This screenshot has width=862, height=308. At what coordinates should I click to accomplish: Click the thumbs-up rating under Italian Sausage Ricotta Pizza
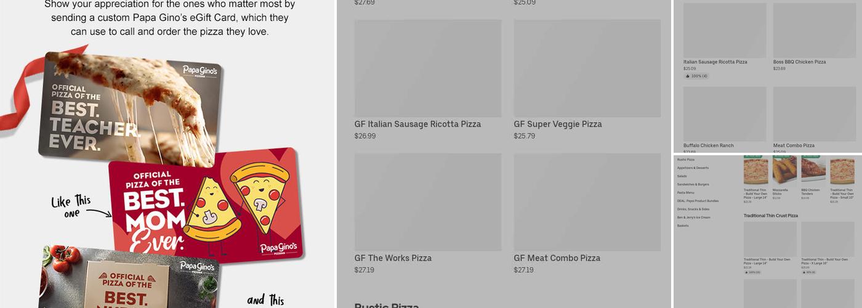(696, 76)
